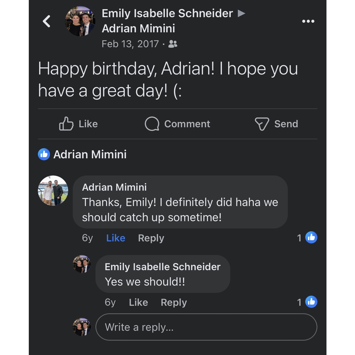Reply to Adrian Mimini's comment

click(151, 238)
